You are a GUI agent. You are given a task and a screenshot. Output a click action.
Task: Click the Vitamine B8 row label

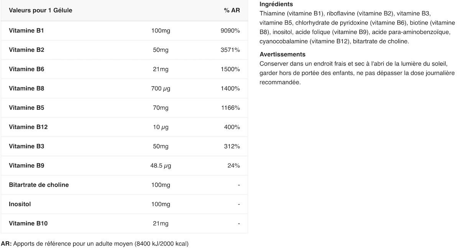26,88
